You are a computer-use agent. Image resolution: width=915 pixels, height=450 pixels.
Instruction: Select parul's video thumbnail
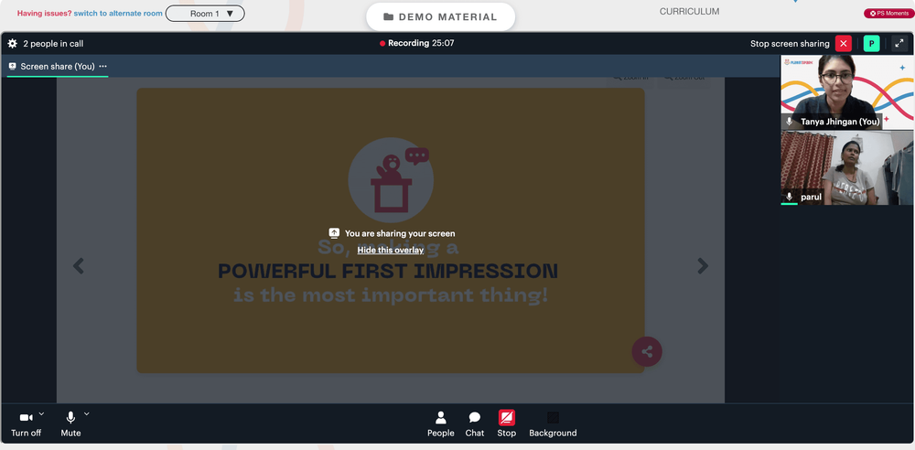(846, 168)
